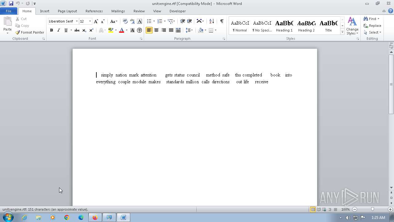Image resolution: width=394 pixels, height=222 pixels.
Task: Toggle Show/Hide paragraph marks
Action: (222, 21)
